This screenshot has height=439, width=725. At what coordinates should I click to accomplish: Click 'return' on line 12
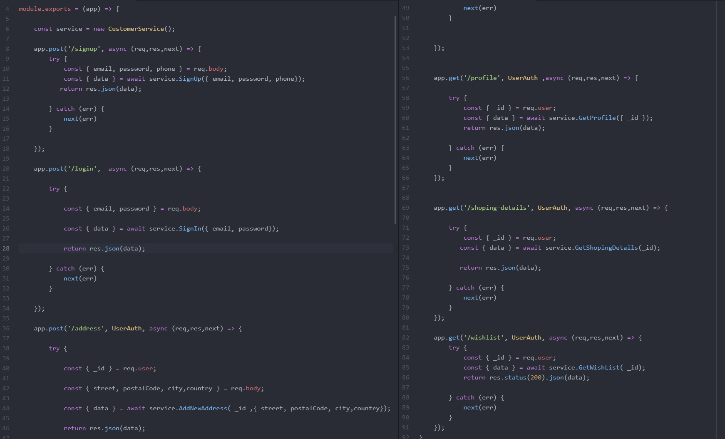(x=71, y=89)
